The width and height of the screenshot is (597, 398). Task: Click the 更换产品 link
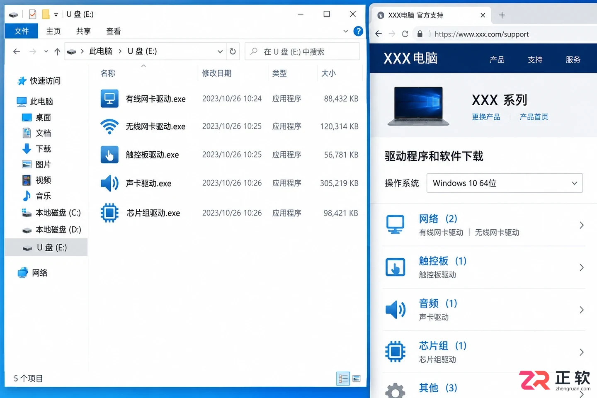(x=486, y=117)
